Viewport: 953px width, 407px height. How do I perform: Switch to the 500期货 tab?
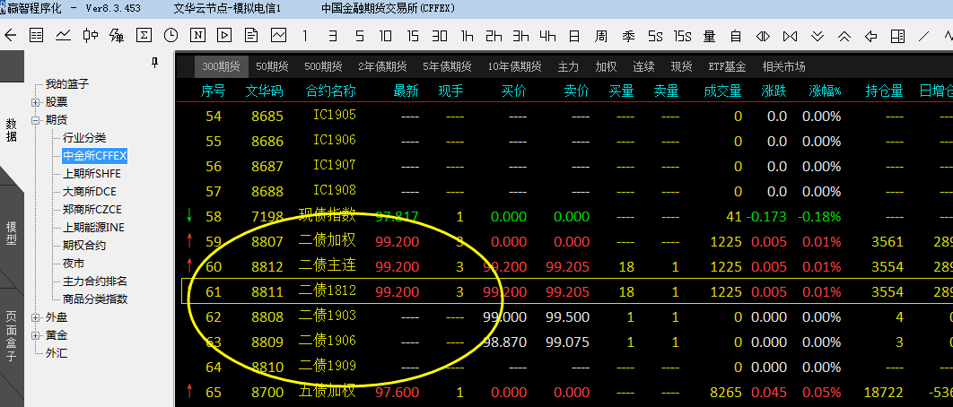click(x=323, y=67)
